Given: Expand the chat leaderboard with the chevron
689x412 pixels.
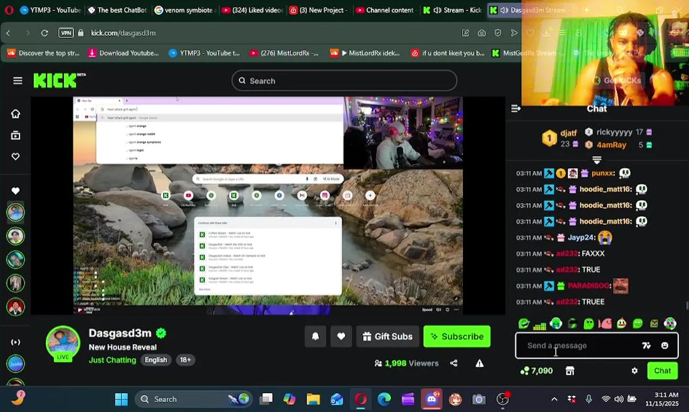Looking at the screenshot, I should 597,160.
